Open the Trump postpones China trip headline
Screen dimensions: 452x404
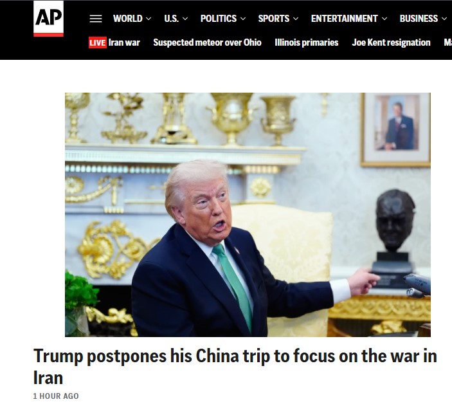[x=235, y=367]
